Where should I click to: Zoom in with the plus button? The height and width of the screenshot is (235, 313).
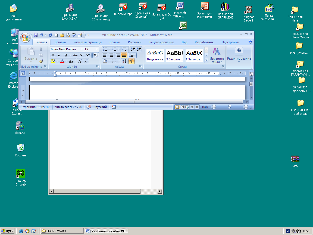pyautogui.click(x=246, y=107)
